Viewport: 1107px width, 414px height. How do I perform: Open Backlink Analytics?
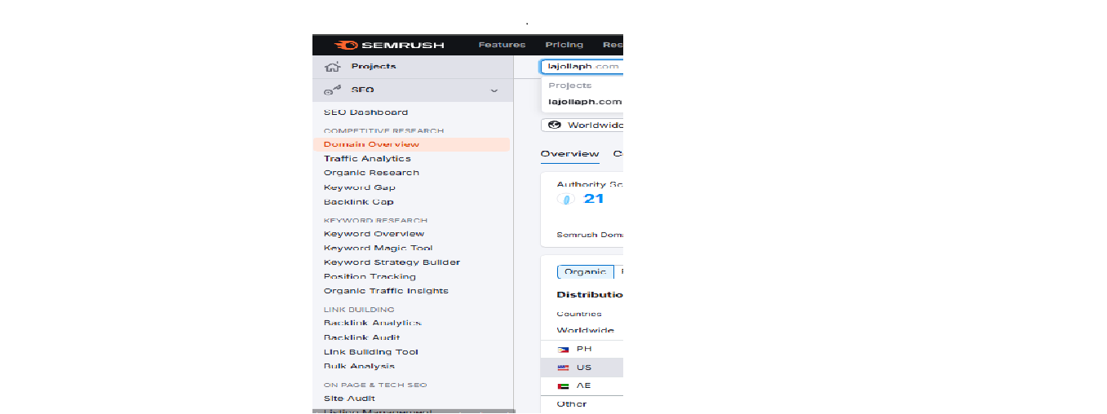coord(373,324)
